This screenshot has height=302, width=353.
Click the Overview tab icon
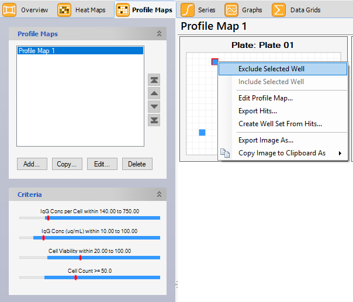(9, 10)
